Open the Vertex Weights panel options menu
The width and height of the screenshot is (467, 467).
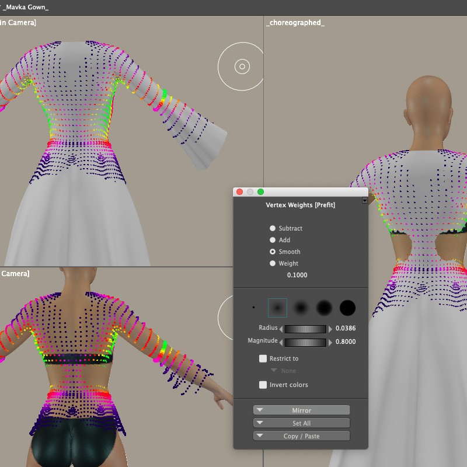tap(365, 201)
